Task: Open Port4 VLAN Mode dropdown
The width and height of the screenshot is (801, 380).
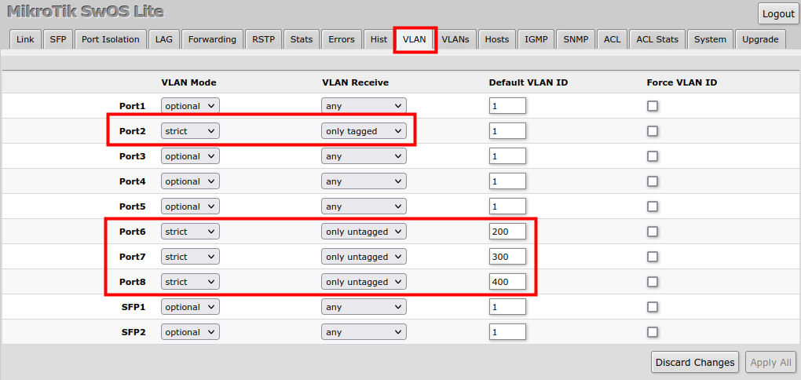Action: pyautogui.click(x=190, y=181)
